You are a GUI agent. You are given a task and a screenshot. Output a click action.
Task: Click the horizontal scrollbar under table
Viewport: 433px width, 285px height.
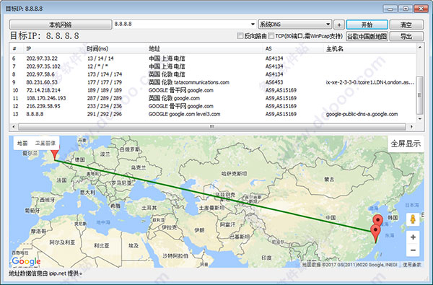[211, 127]
